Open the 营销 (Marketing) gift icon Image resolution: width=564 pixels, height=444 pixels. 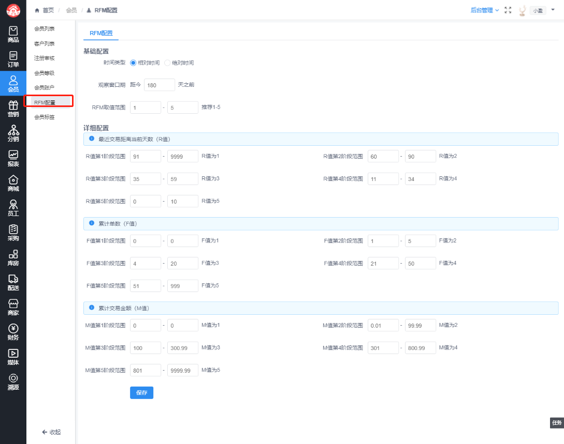pyautogui.click(x=13, y=109)
